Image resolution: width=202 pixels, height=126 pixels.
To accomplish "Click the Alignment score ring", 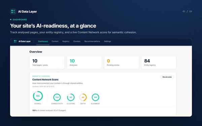I will (96, 97).
